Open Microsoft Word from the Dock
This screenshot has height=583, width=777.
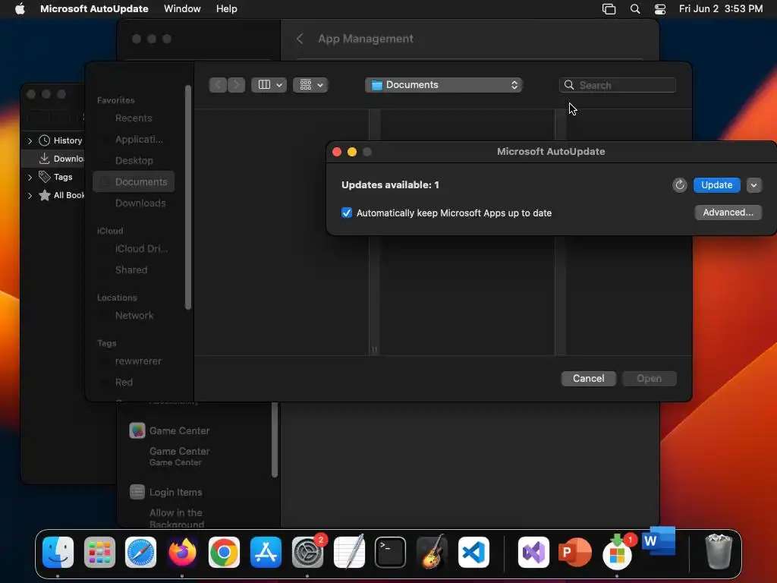[x=659, y=540]
